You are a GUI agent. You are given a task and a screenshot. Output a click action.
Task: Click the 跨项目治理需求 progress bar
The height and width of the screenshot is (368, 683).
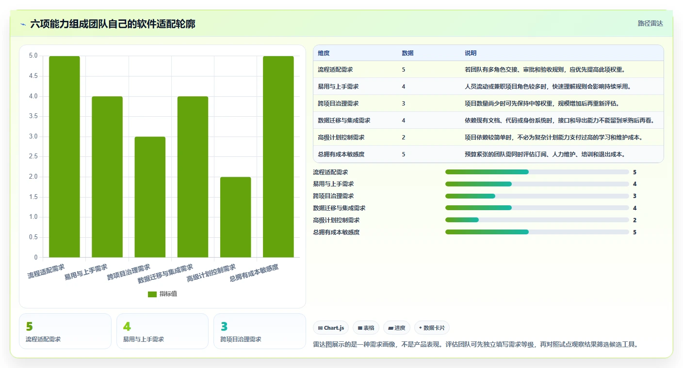[537, 196]
